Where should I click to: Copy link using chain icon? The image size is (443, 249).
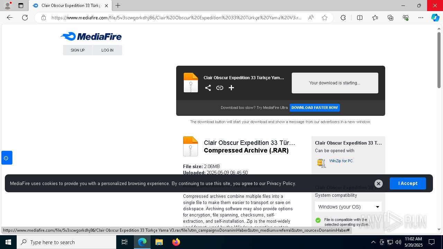coord(220,88)
